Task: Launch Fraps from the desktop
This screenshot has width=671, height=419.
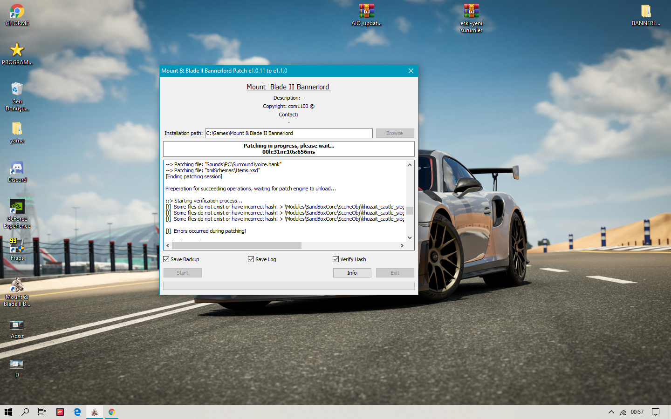Action: coord(17,250)
